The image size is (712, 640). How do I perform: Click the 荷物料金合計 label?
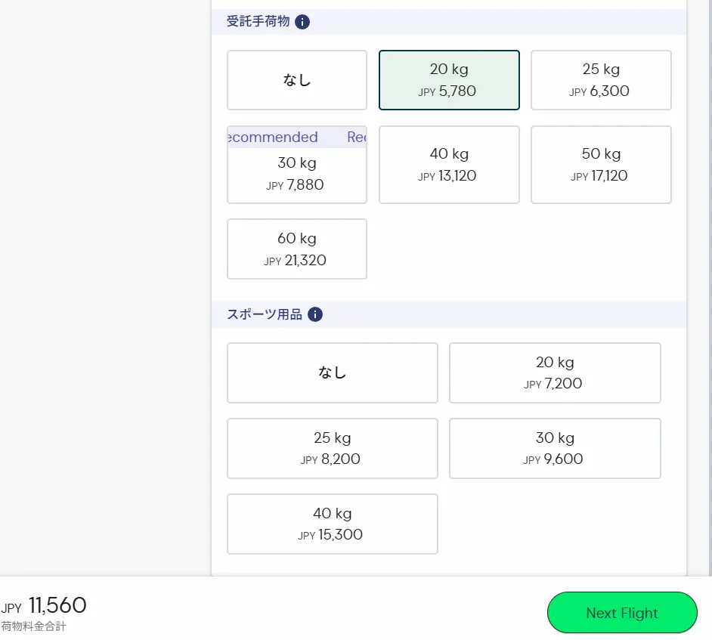point(33,626)
